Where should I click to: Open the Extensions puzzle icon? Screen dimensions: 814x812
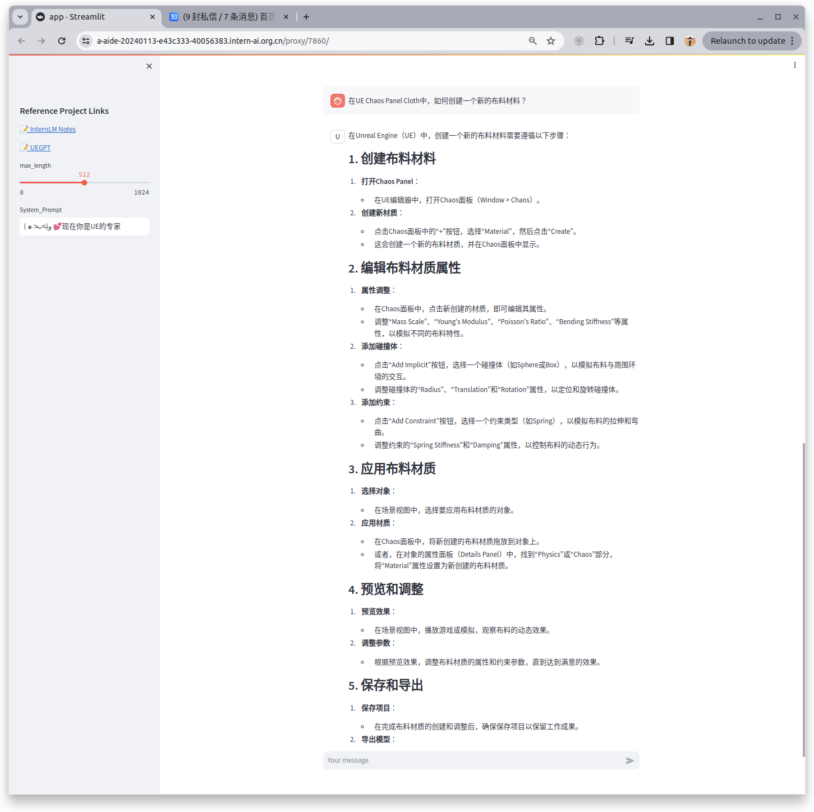[600, 41]
